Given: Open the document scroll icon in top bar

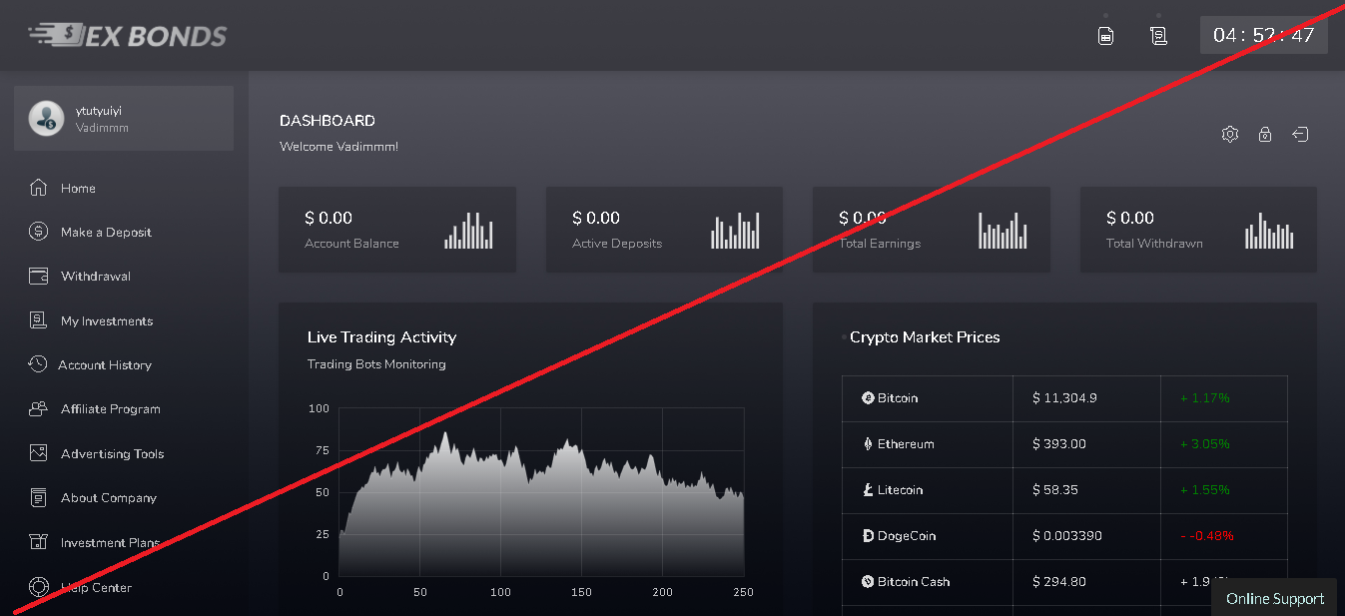Looking at the screenshot, I should pyautogui.click(x=1158, y=36).
